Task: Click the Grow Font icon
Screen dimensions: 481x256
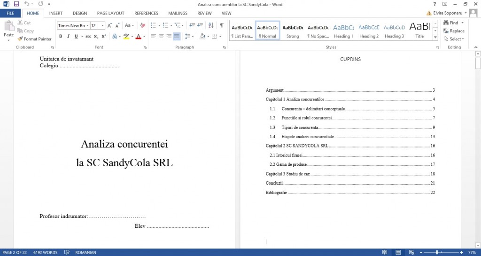Action: (109, 25)
